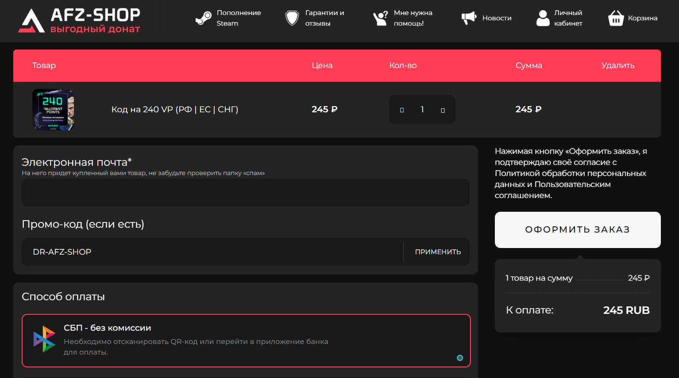Click the Товар column header
The width and height of the screenshot is (679, 378).
44,65
